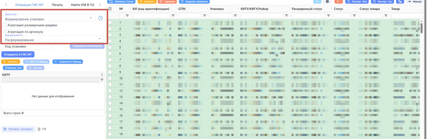The width and height of the screenshot is (427, 139).
Task: Open the filter icon for the GTIN column
Action: pos(205,15)
